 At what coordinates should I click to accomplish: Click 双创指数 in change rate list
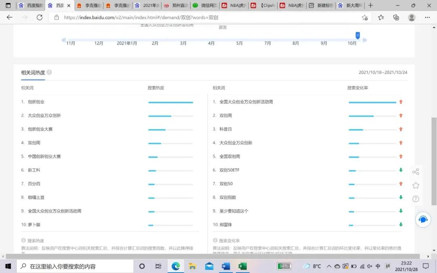[x=228, y=197]
